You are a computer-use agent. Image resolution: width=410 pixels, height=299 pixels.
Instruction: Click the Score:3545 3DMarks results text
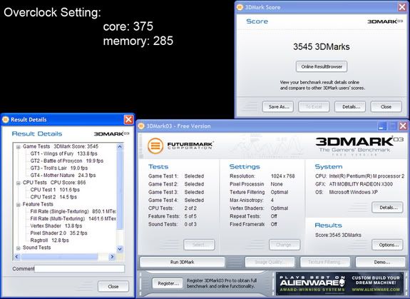tap(338, 235)
